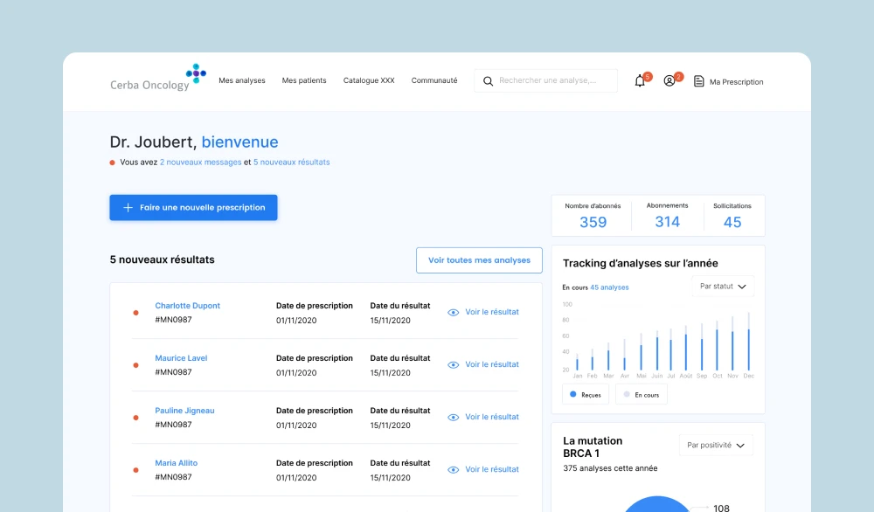Open Pauline Jigneau patient link
This screenshot has width=874, height=512.
coord(184,410)
